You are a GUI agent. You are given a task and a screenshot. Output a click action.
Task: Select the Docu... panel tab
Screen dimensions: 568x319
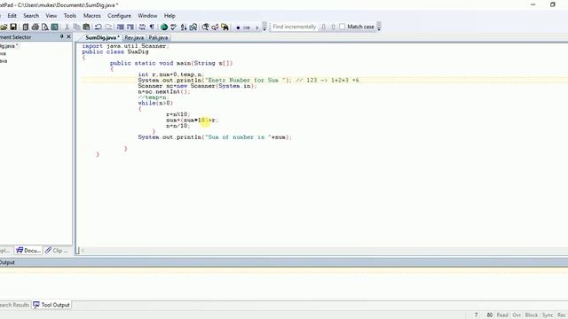point(28,250)
